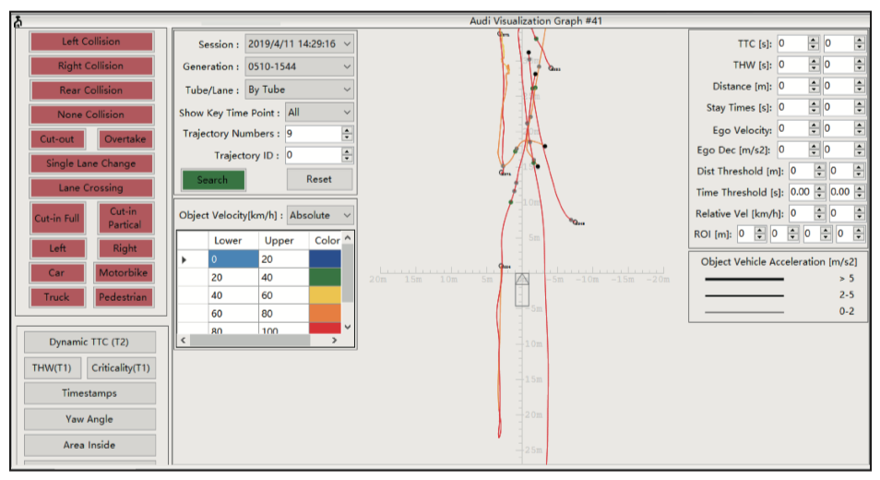Enable the Lane Crossing filter

(91, 187)
